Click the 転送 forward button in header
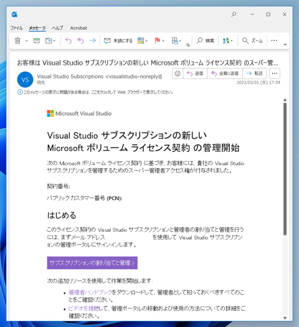The width and height of the screenshot is (299, 327). click(254, 73)
